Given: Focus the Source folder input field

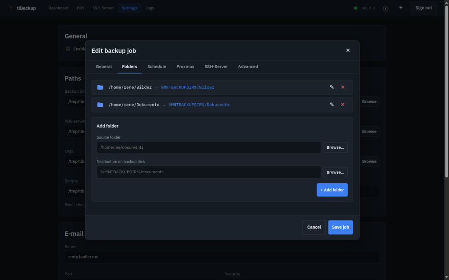Looking at the screenshot, I should (x=209, y=147).
